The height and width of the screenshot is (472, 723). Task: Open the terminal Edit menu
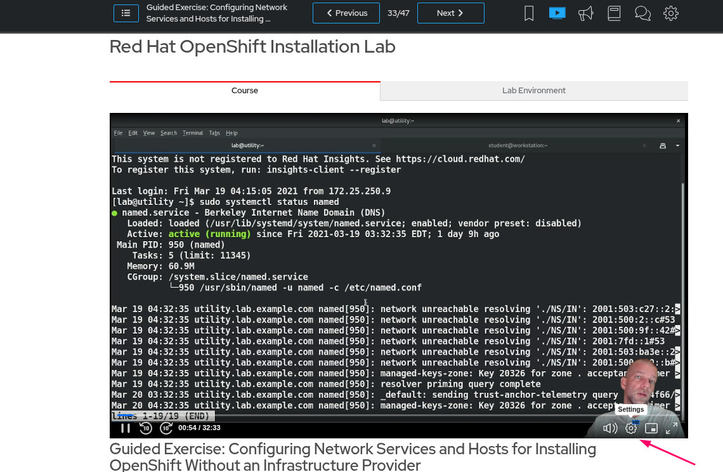pos(133,133)
